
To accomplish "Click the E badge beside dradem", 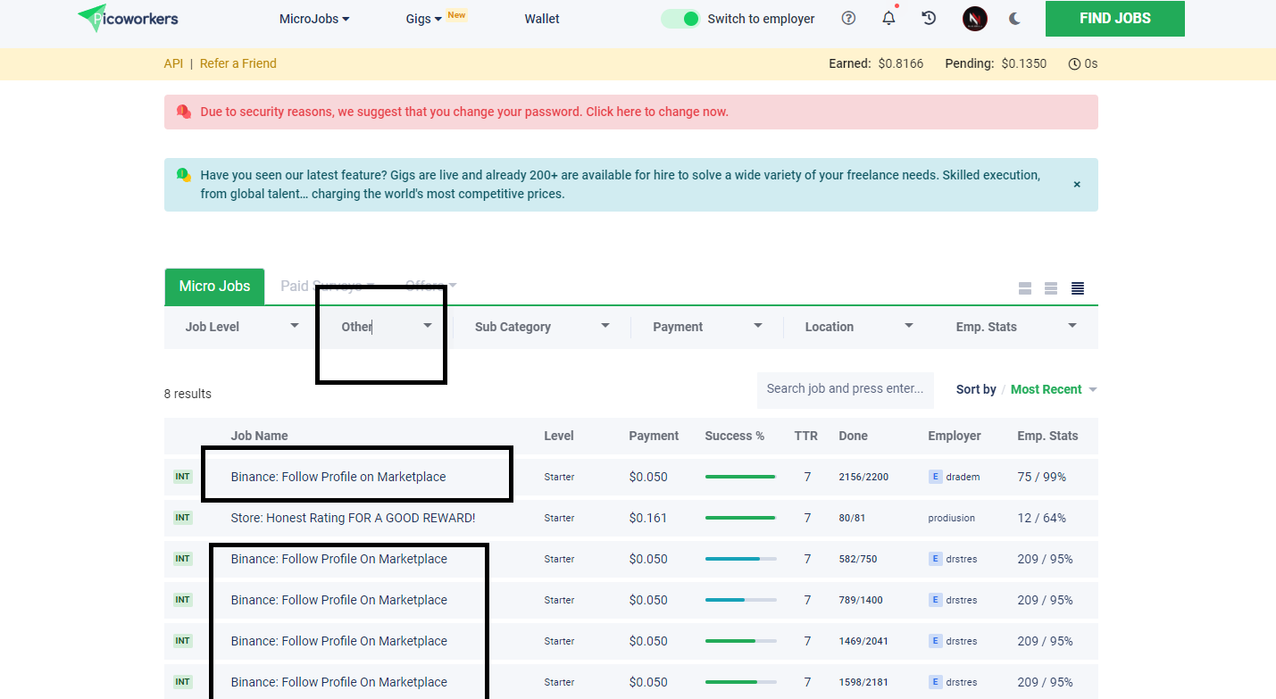I will [x=936, y=477].
